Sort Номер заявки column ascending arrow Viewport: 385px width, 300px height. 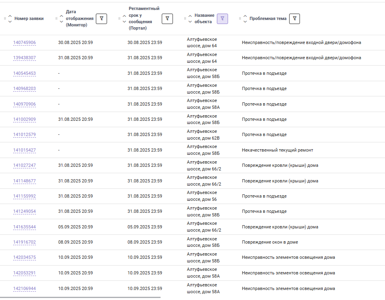pos(10,16)
